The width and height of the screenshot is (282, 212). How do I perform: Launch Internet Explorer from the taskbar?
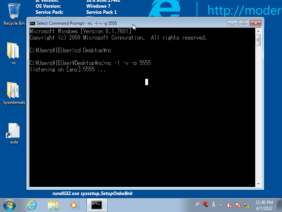click(31, 205)
